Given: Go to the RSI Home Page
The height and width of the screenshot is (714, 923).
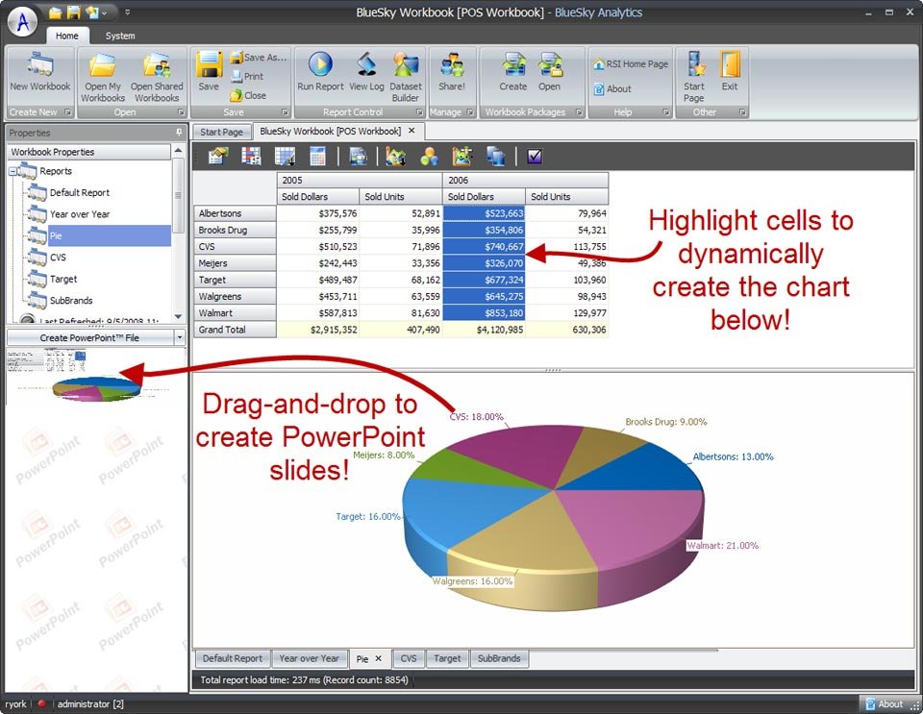Looking at the screenshot, I should (631, 64).
